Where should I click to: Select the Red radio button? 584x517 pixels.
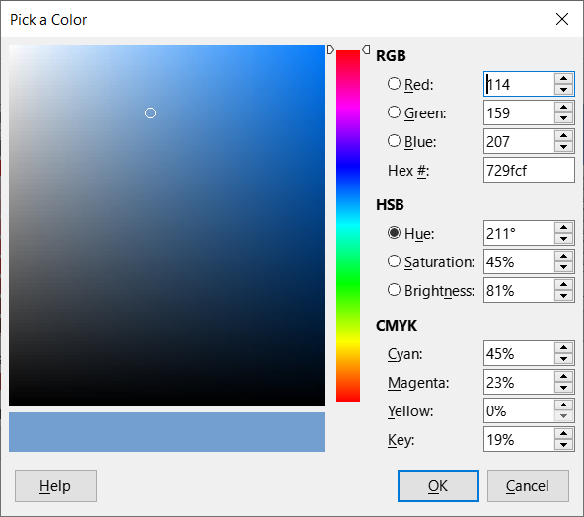point(394,84)
